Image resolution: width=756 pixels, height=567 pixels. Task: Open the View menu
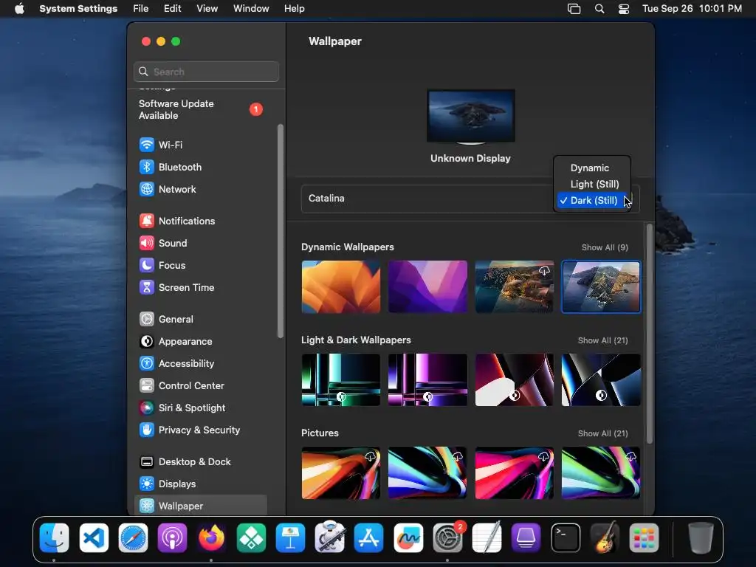point(207,9)
